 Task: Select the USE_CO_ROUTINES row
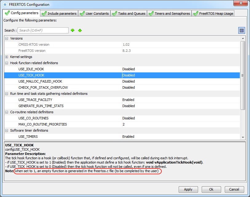tap(122, 118)
